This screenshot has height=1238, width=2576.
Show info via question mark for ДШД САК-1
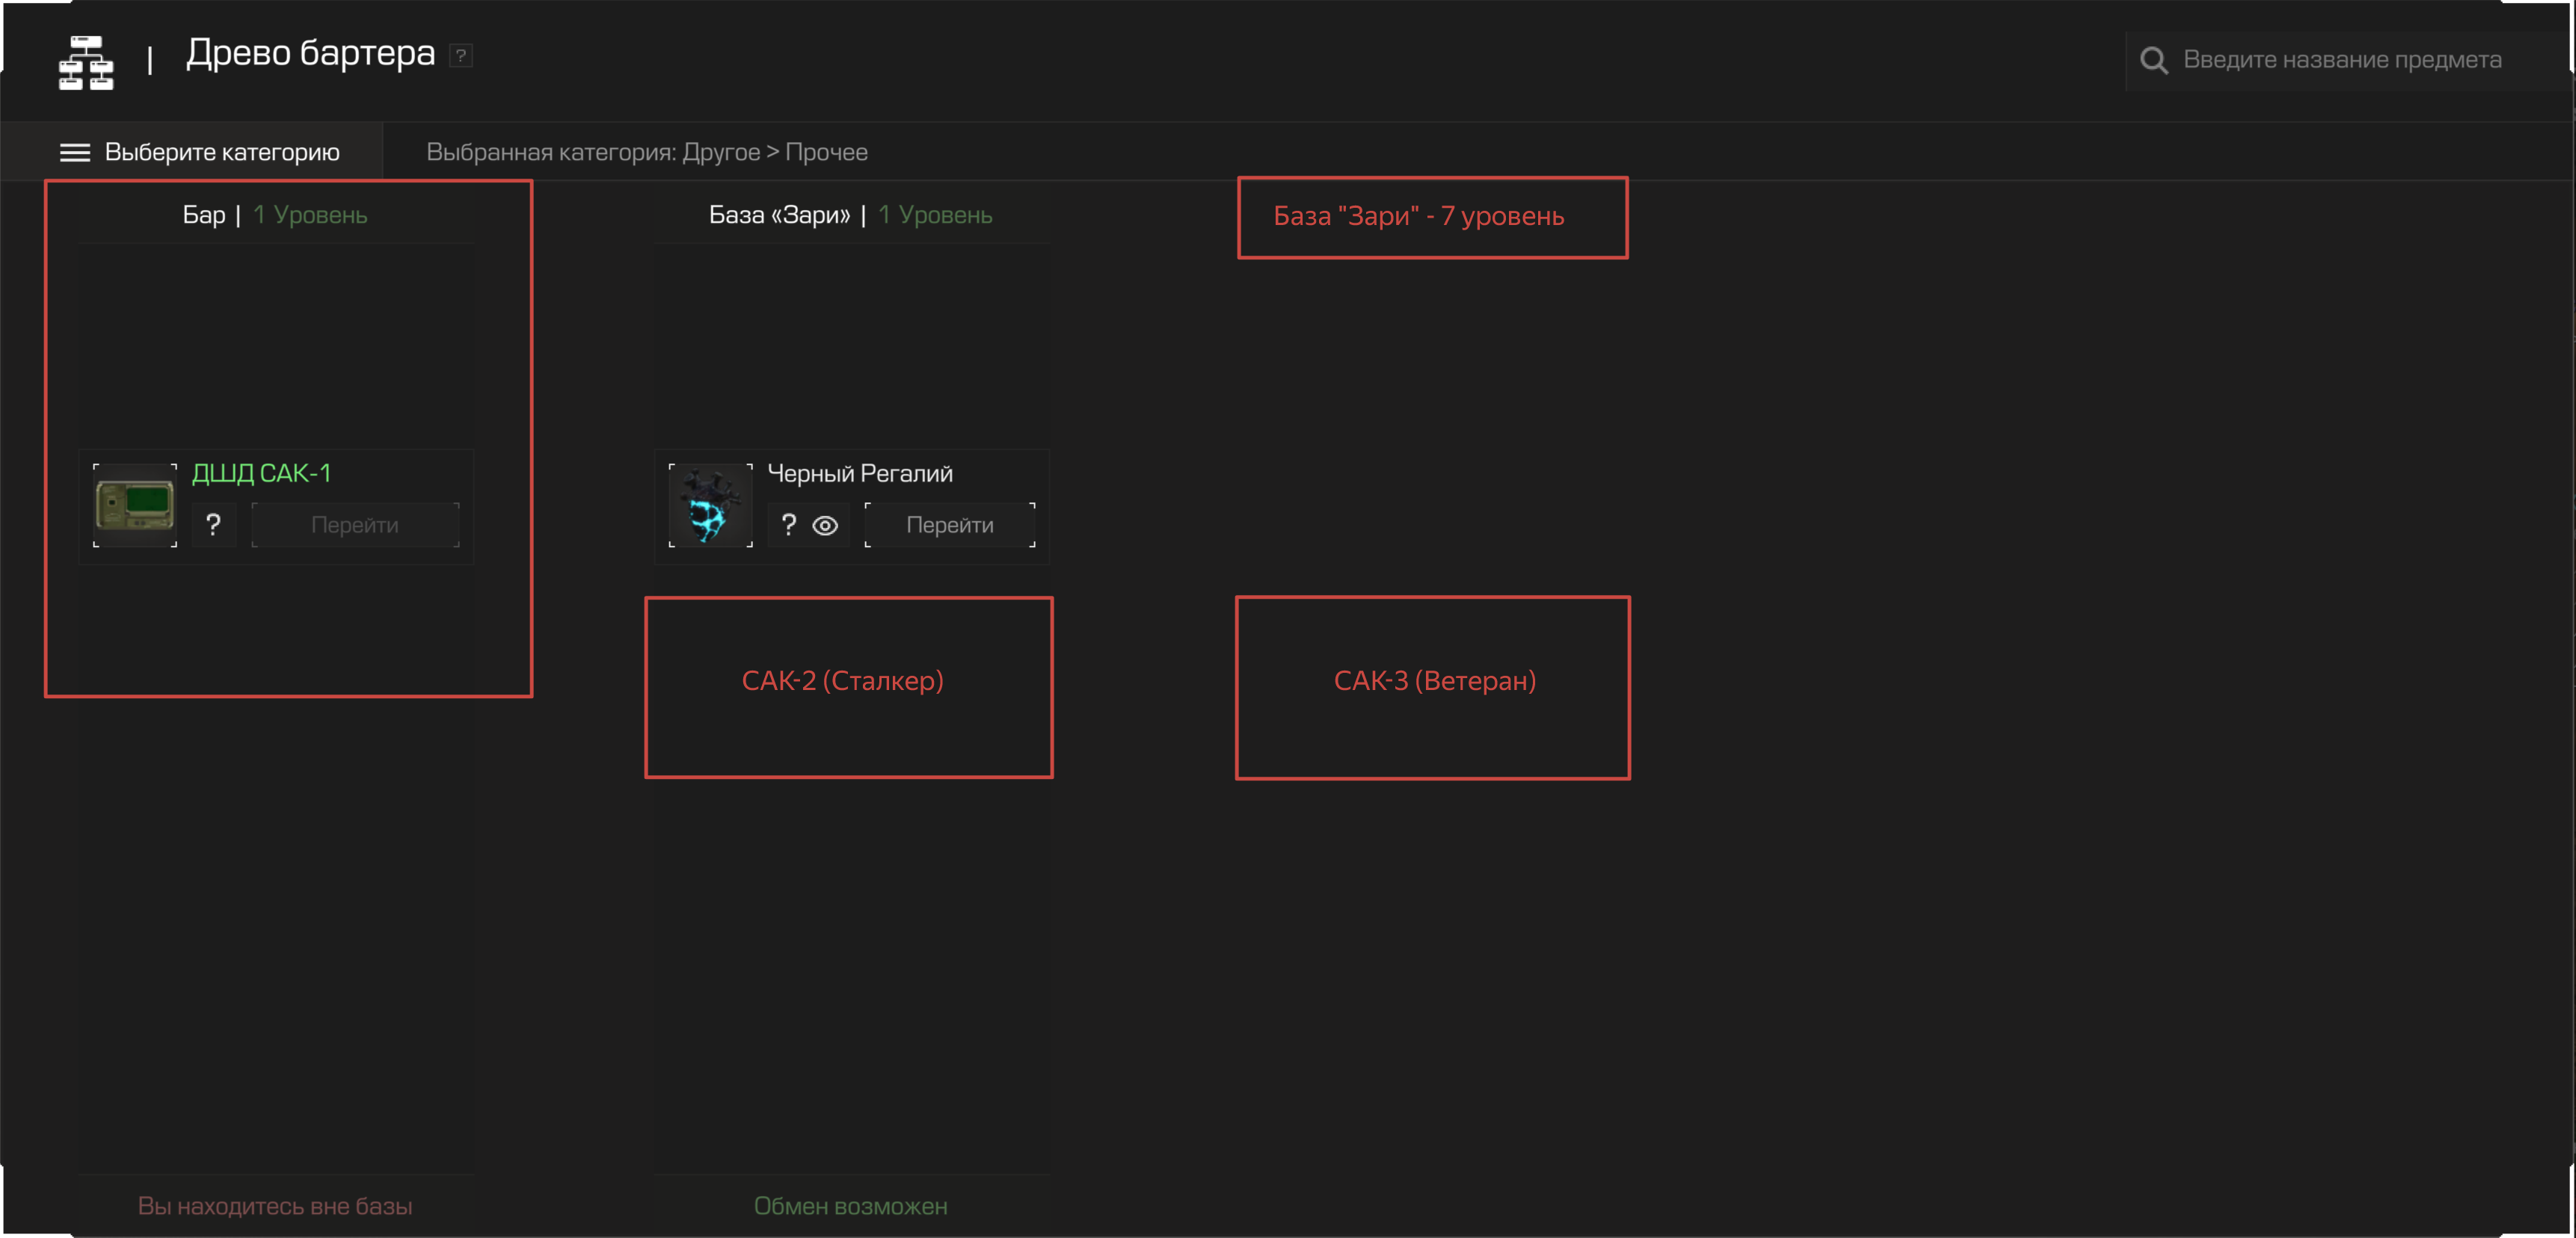(213, 525)
